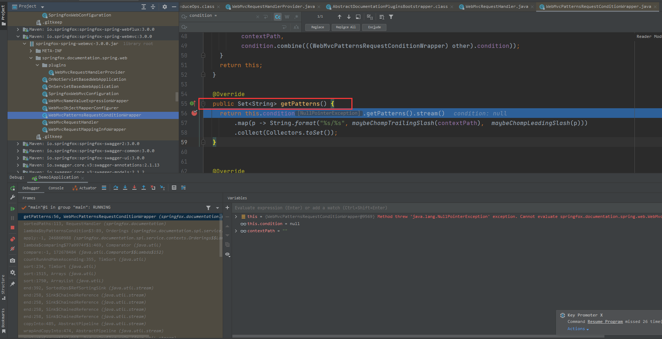Viewport: 662px width, 339px height.
Task: Click the Step Into debugger icon
Action: 125,188
